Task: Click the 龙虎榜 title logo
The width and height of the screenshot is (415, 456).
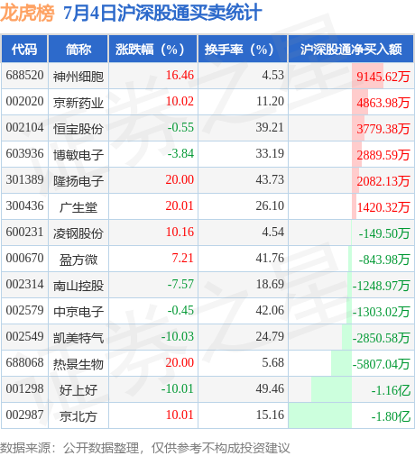Action: click(x=27, y=13)
